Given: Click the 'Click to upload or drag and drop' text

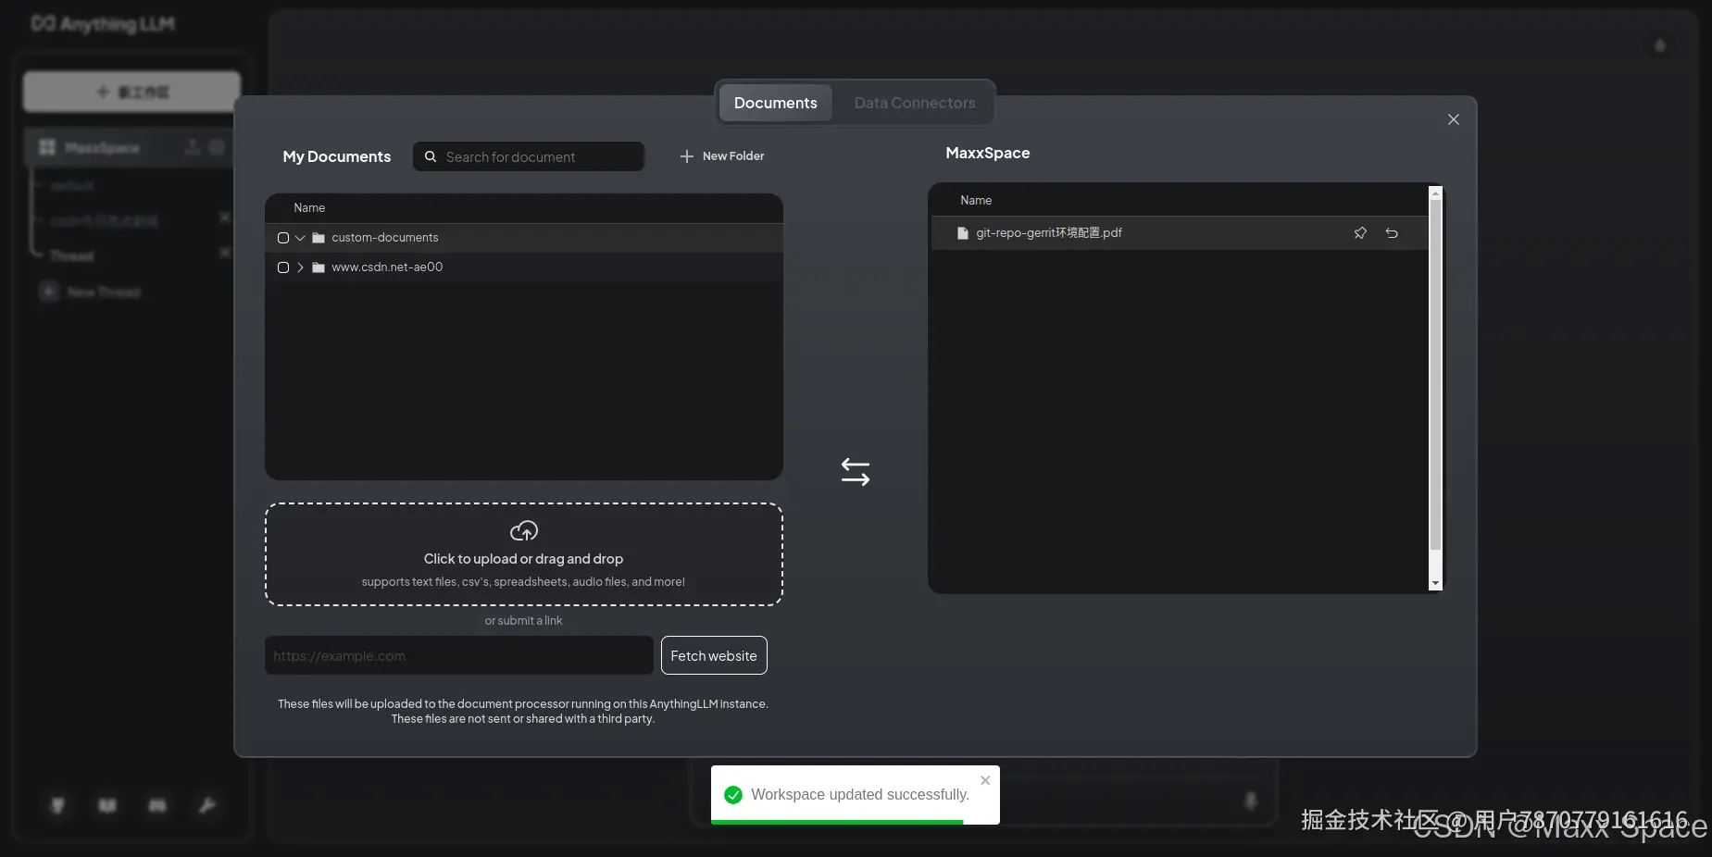Looking at the screenshot, I should [x=523, y=559].
